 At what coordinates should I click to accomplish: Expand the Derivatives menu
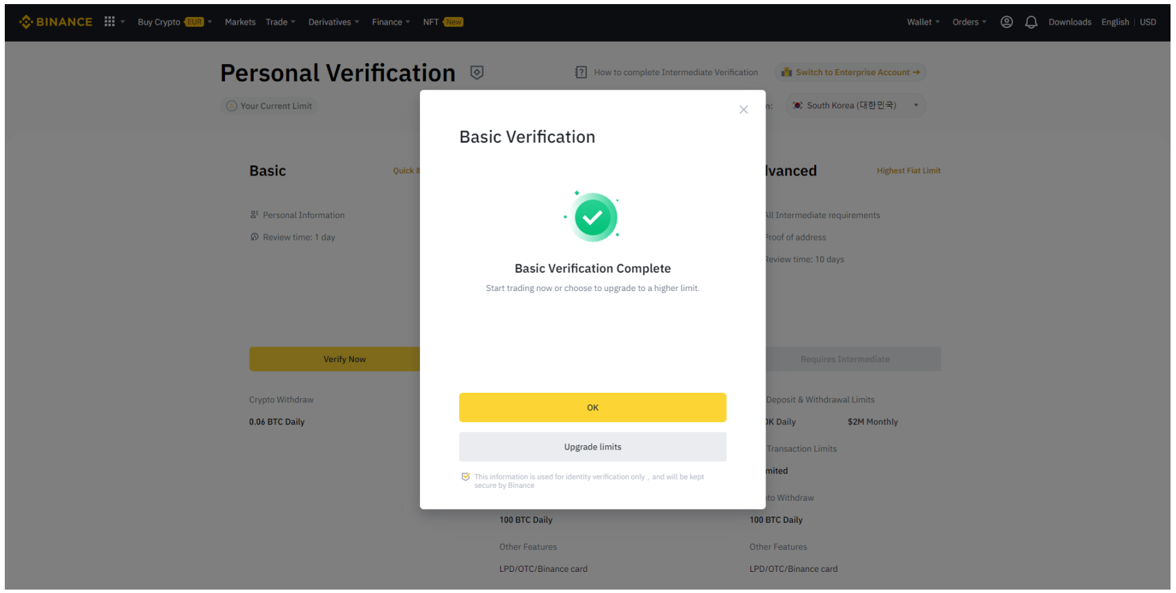pyautogui.click(x=333, y=22)
